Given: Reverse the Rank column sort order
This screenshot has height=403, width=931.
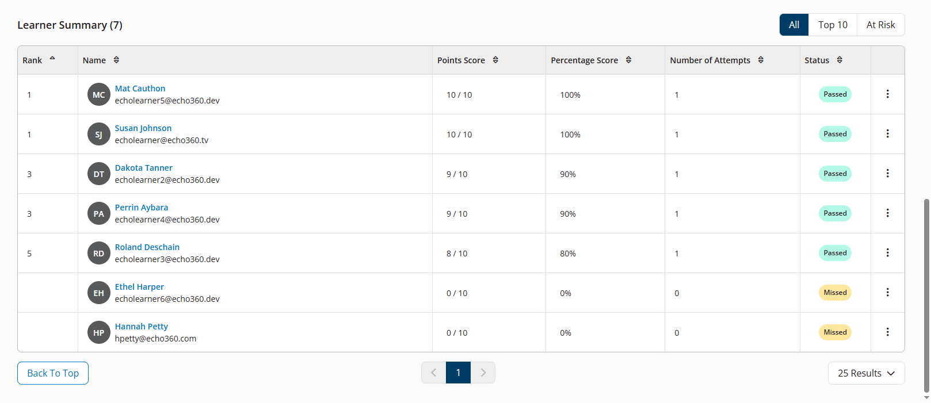Looking at the screenshot, I should coord(51,58).
